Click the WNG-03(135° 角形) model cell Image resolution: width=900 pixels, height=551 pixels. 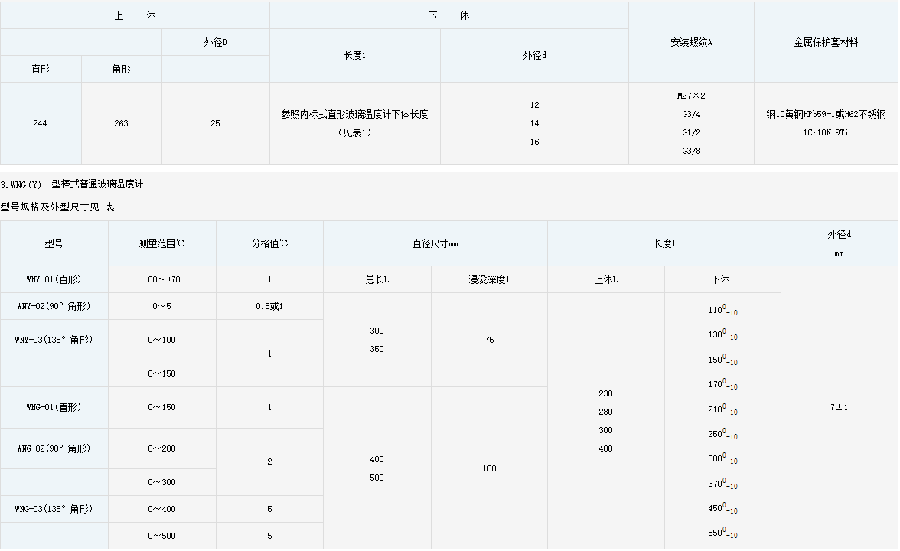click(x=54, y=509)
